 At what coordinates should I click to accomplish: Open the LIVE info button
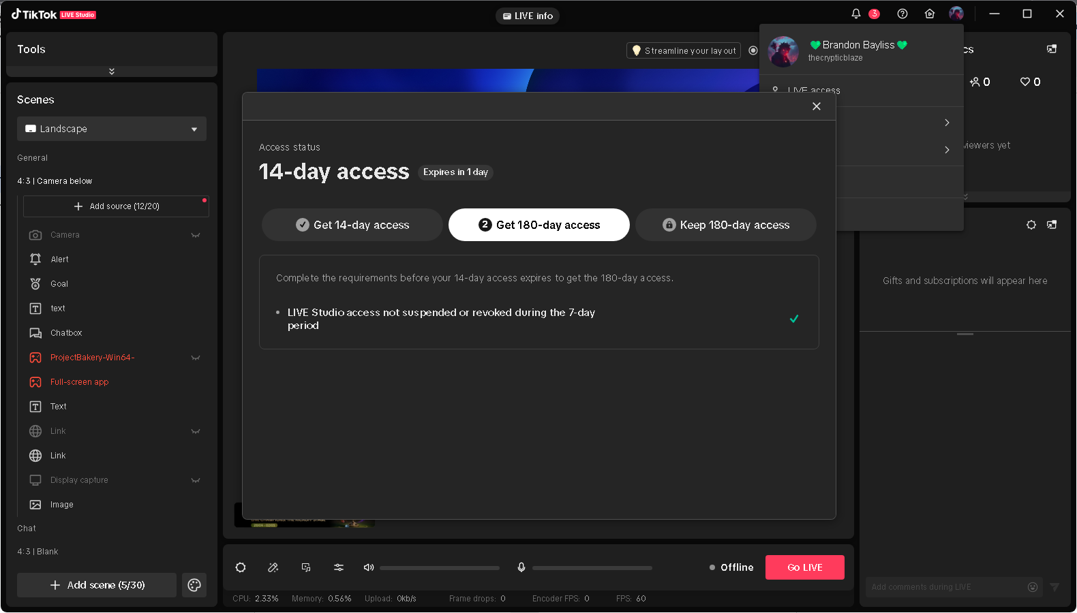tap(528, 16)
